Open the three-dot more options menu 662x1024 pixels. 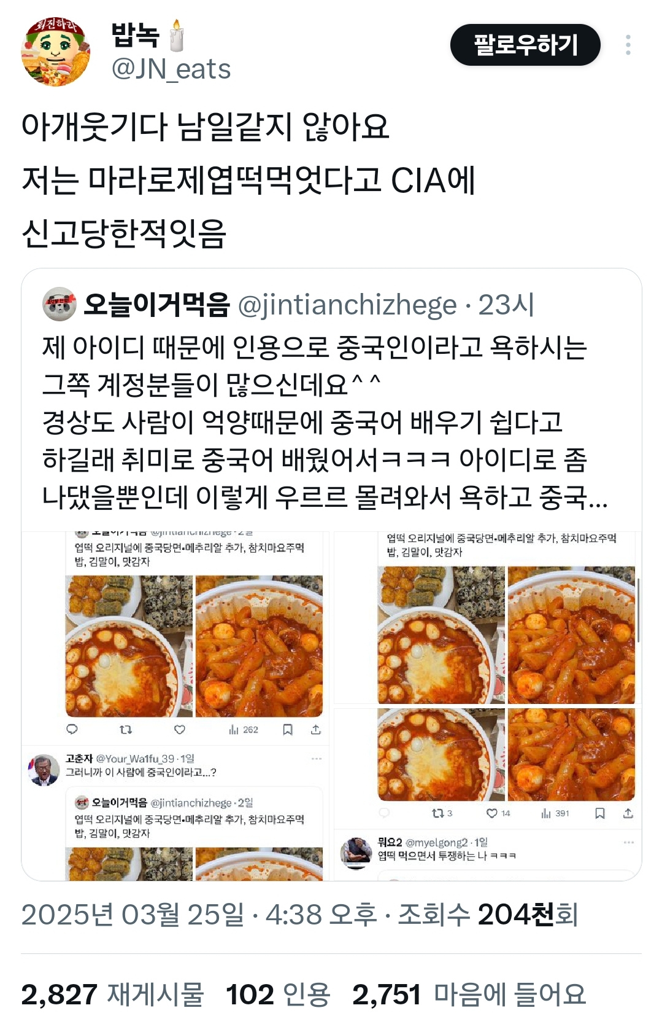628,45
